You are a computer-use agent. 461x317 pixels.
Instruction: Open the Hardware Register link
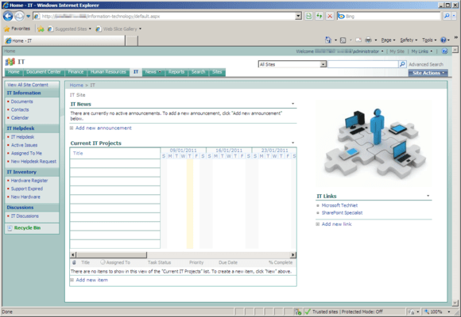click(x=29, y=181)
